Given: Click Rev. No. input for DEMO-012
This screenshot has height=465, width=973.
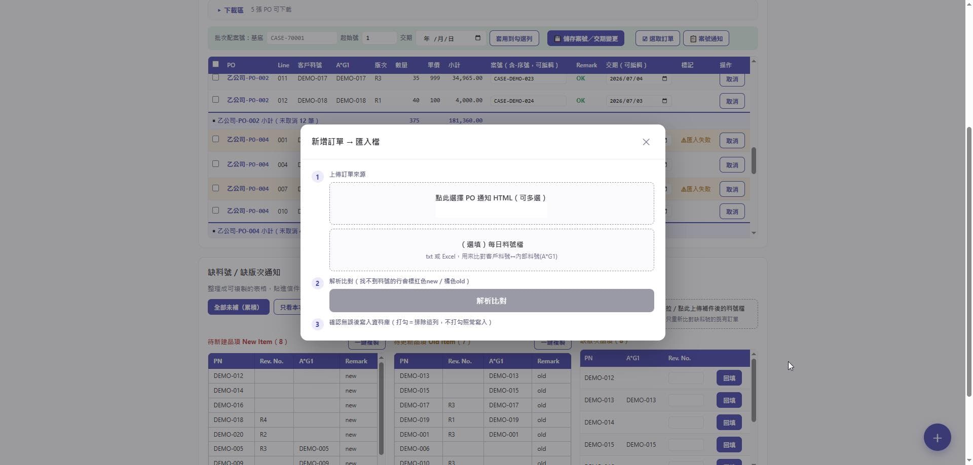Looking at the screenshot, I should (x=686, y=378).
